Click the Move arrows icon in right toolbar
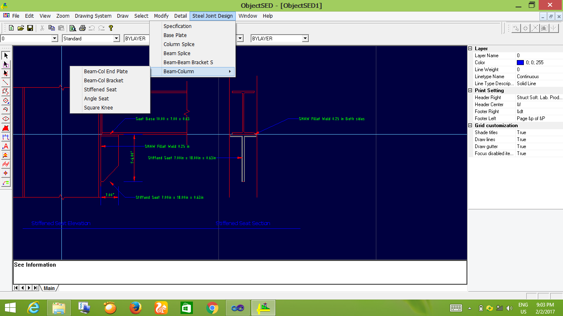The width and height of the screenshot is (563, 316). point(525,28)
